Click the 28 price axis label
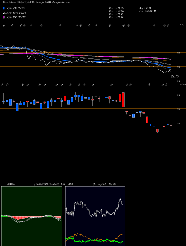The image size is (186, 246). (x=178, y=81)
